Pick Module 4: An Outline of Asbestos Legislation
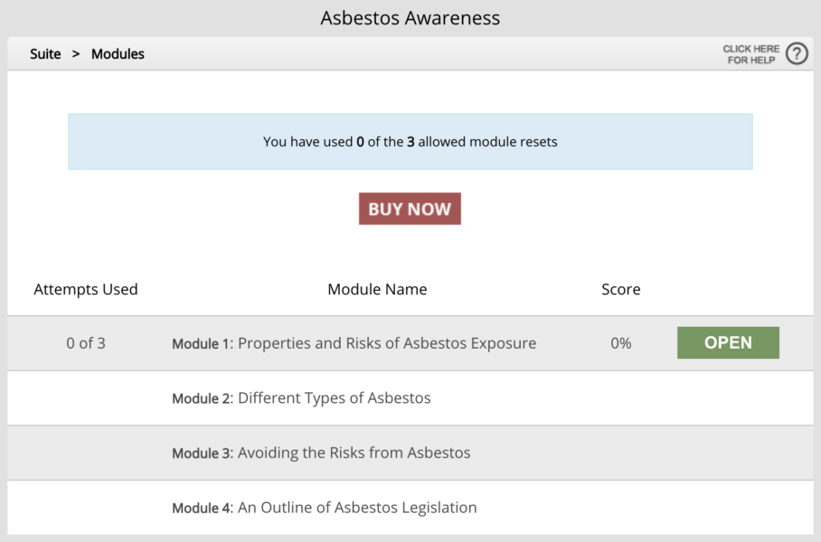 click(324, 508)
